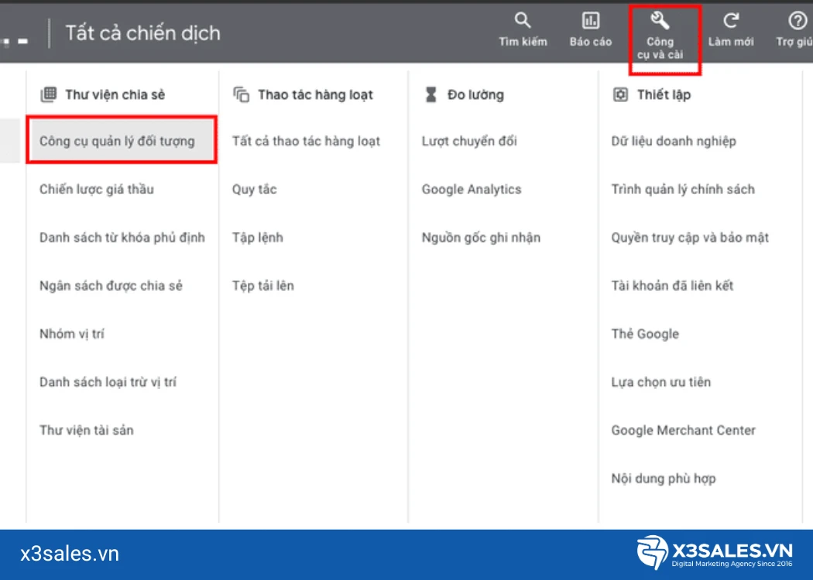The image size is (813, 580).
Task: Click the Đo lường hourglass icon
Action: [x=431, y=95]
